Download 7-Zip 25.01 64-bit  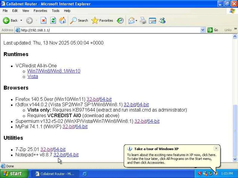[59, 150]
